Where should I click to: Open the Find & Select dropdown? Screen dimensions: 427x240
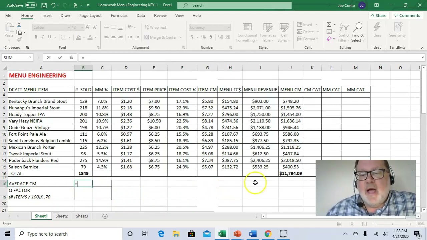pyautogui.click(x=358, y=32)
